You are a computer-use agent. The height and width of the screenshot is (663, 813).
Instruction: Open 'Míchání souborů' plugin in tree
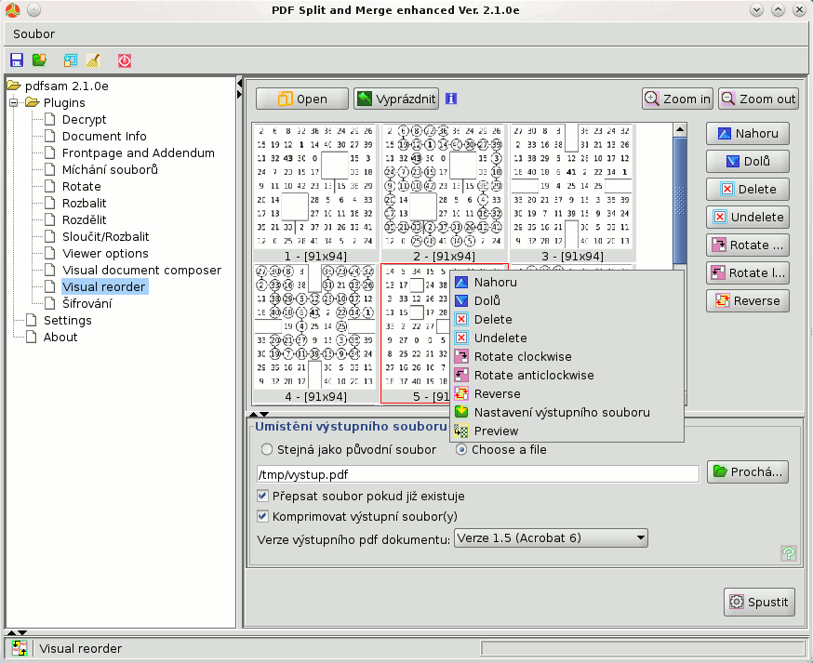pyautogui.click(x=110, y=169)
